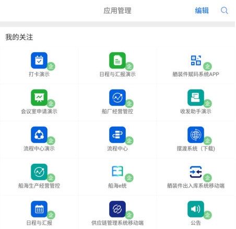
Task: Click the 船海e统 label
Action: pos(117,186)
